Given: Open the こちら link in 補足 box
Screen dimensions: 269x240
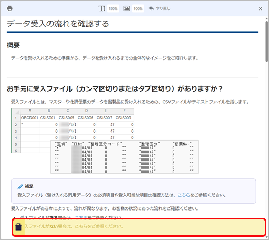Looking at the screenshot, I should (184, 195).
